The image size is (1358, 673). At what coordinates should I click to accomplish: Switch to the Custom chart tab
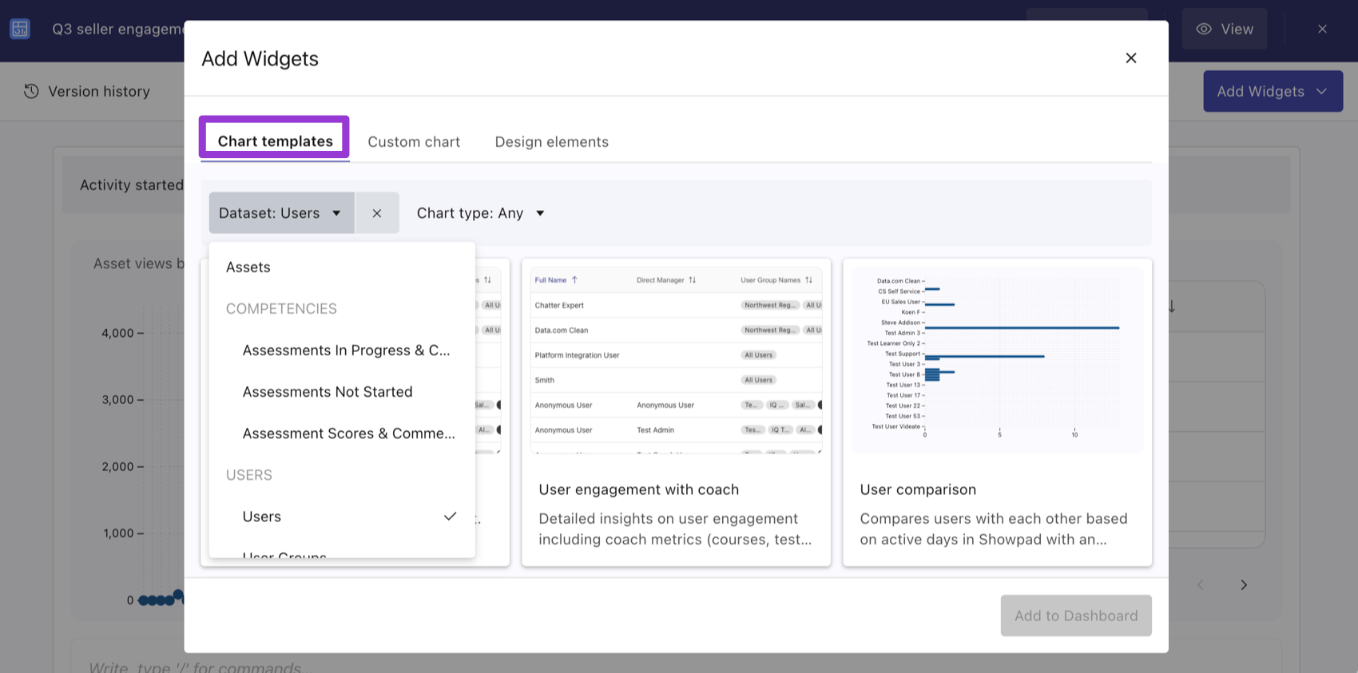click(414, 142)
